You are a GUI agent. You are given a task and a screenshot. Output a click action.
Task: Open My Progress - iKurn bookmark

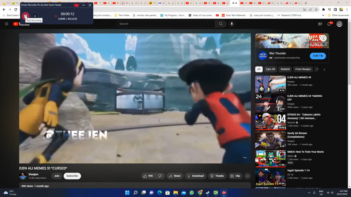pyautogui.click(x=173, y=15)
